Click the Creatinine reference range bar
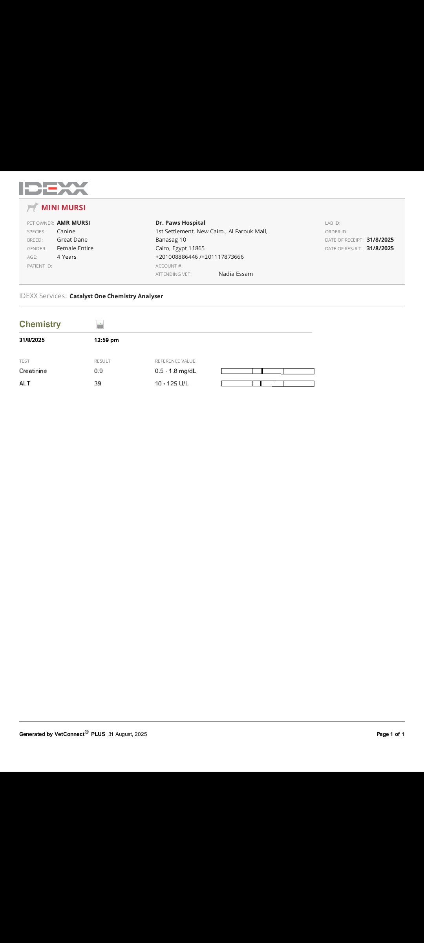 268,371
